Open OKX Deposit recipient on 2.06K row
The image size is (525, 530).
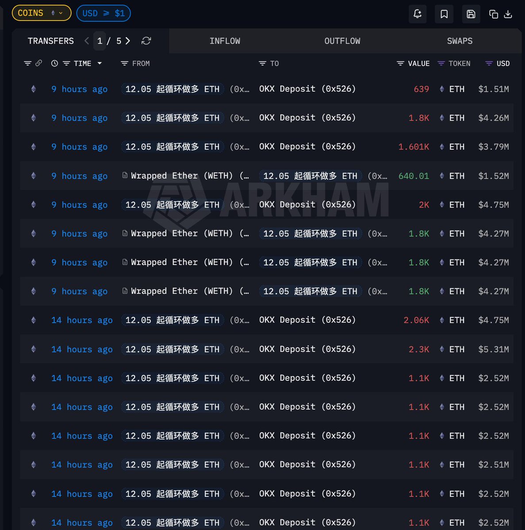click(307, 320)
